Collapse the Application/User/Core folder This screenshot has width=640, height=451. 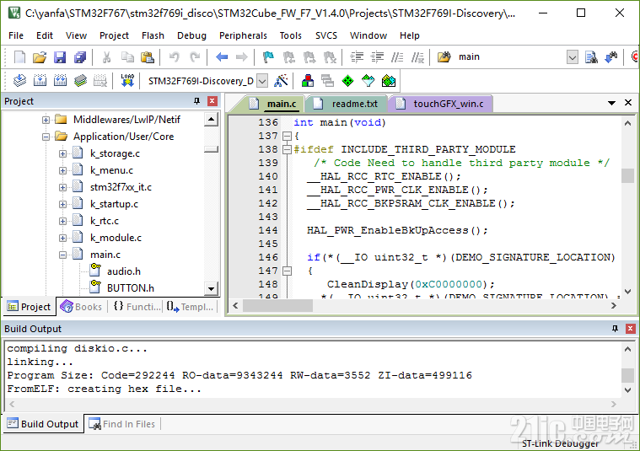(x=46, y=137)
